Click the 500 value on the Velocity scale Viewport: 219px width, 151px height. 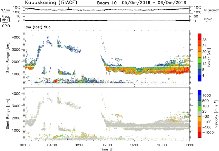205,101
